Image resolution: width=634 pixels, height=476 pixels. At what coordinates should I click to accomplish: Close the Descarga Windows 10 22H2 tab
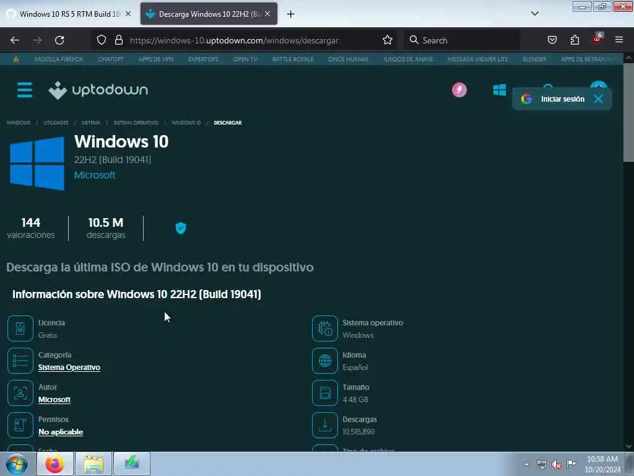(x=267, y=14)
